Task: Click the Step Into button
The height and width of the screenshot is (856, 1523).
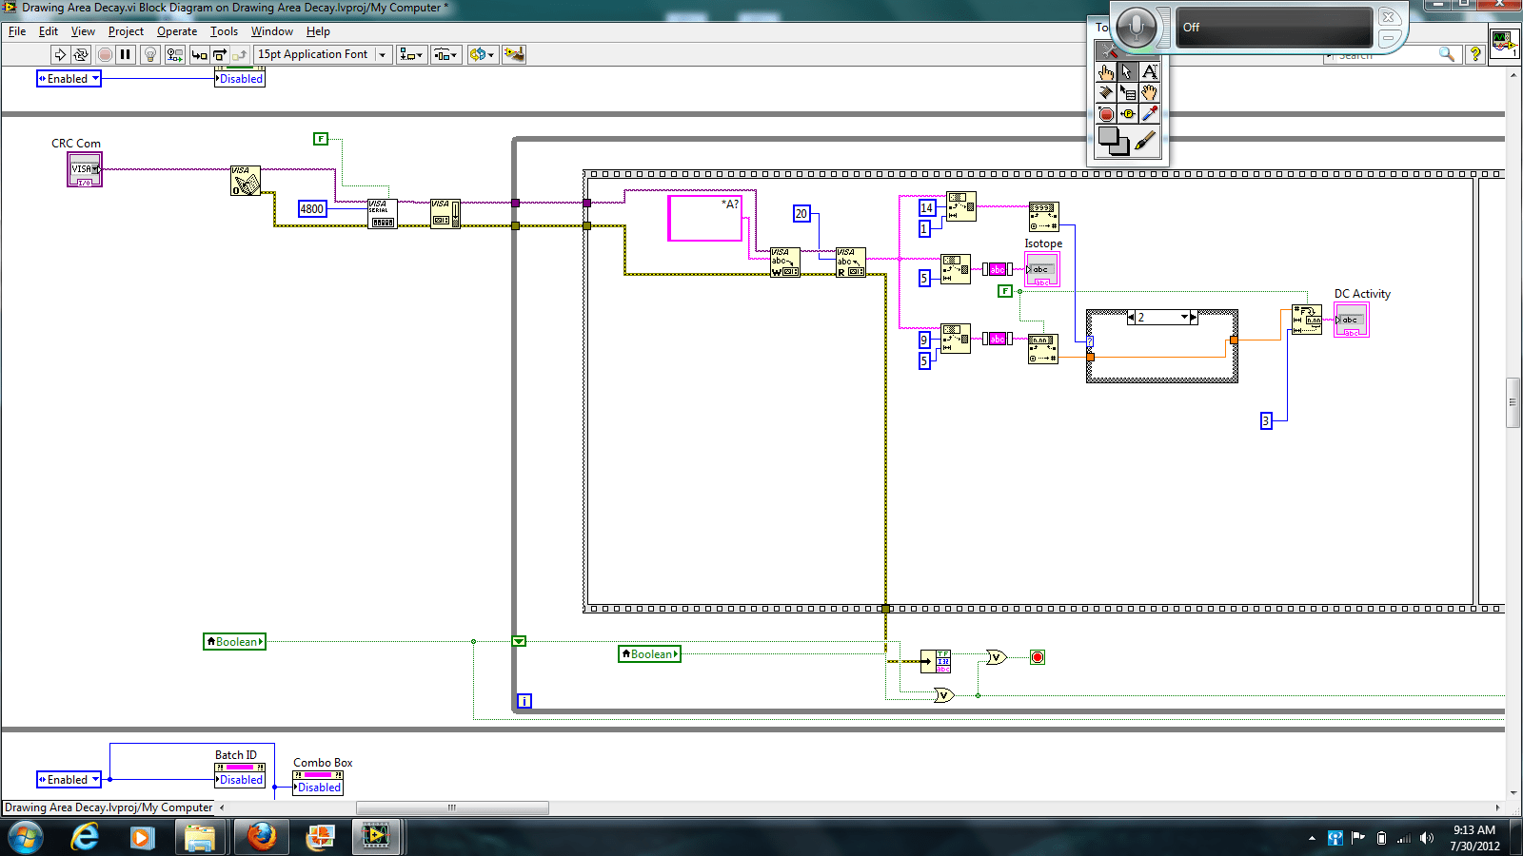Action: pyautogui.click(x=199, y=55)
